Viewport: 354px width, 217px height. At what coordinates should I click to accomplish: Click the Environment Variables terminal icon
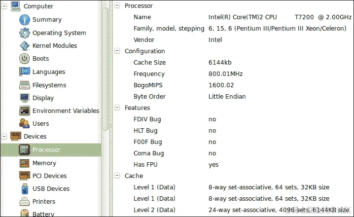pos(24,111)
